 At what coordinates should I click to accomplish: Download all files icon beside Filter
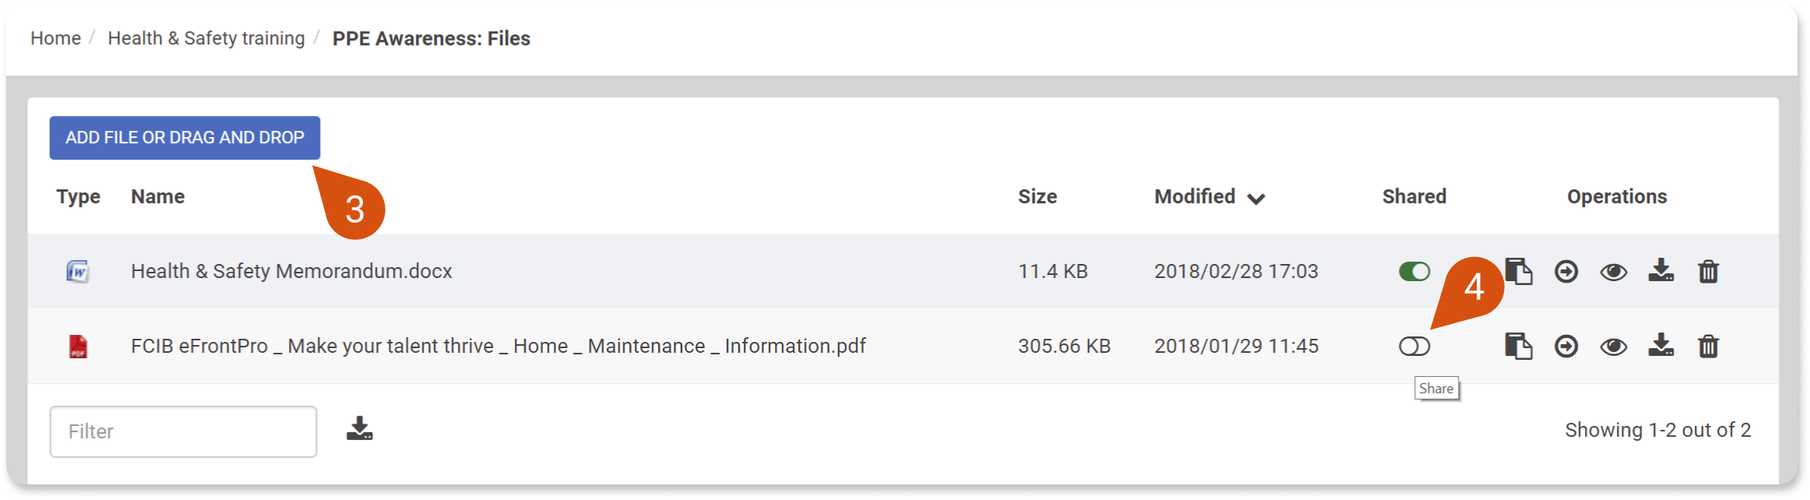pyautogui.click(x=360, y=428)
